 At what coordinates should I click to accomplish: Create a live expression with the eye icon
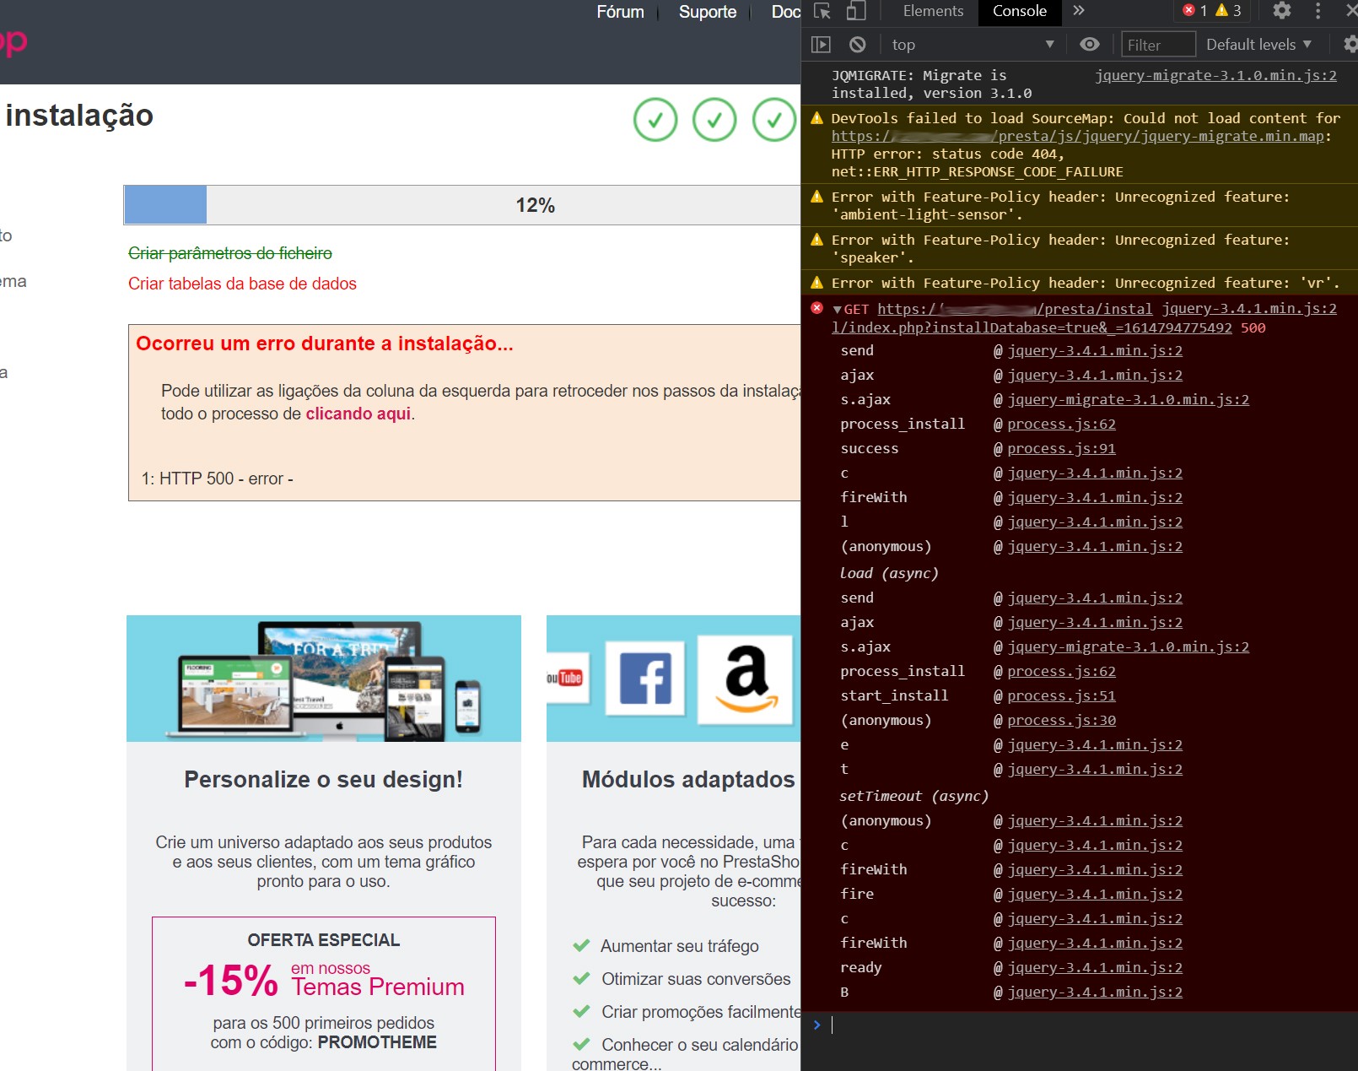1091,44
